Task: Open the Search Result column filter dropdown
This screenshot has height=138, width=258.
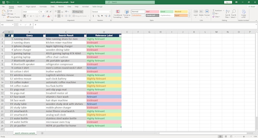Action: coord(85,35)
